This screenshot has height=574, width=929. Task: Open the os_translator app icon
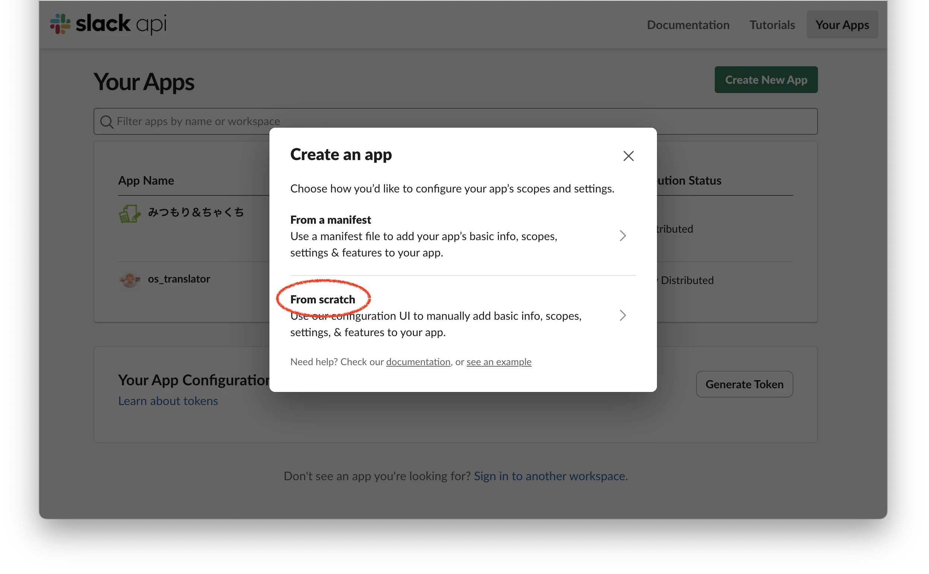point(130,280)
